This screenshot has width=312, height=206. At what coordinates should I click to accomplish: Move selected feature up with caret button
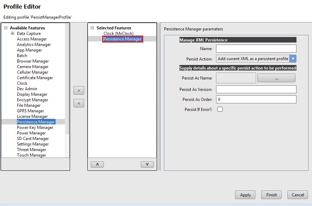(97, 165)
